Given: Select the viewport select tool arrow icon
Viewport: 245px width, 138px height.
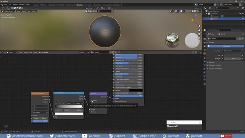Looking at the screenshot, I should click(8, 8).
